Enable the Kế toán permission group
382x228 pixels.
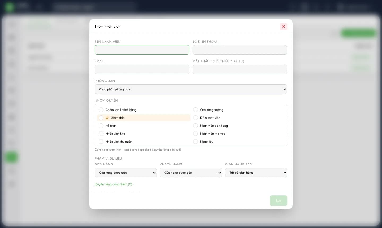click(x=101, y=126)
